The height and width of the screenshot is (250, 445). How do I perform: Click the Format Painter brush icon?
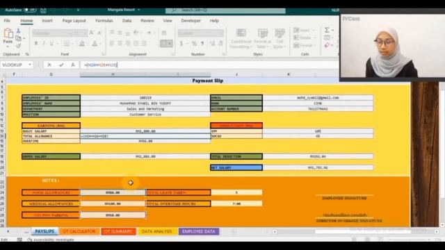click(x=19, y=45)
